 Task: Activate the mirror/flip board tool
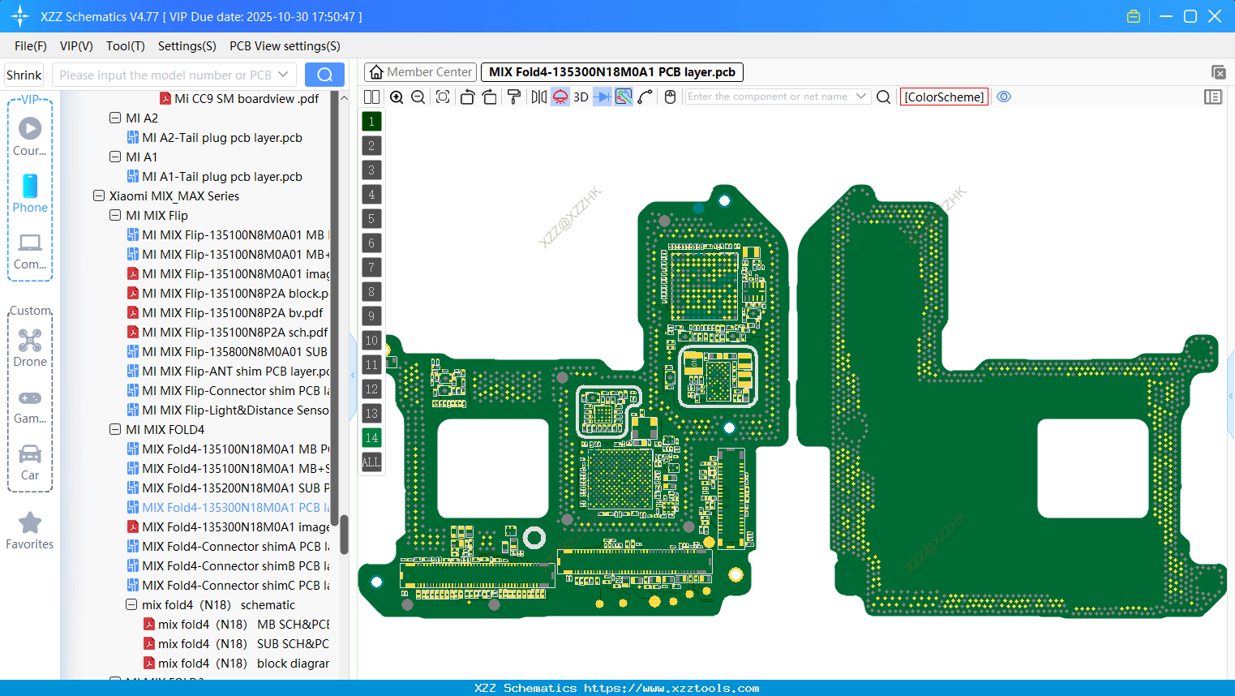click(x=538, y=96)
